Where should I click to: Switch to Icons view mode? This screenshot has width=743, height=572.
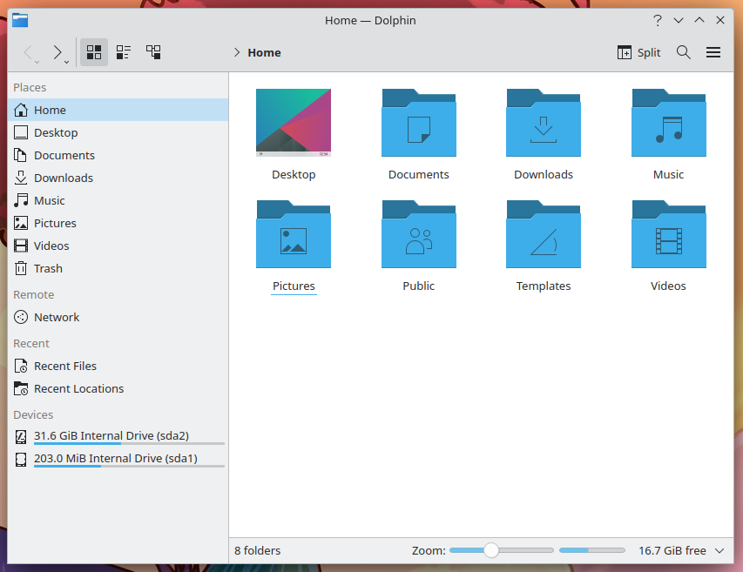coord(94,52)
